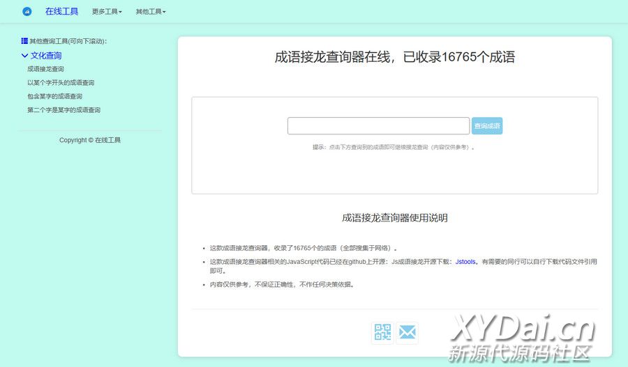Click the XYDai.cn watermark logo

(523, 337)
